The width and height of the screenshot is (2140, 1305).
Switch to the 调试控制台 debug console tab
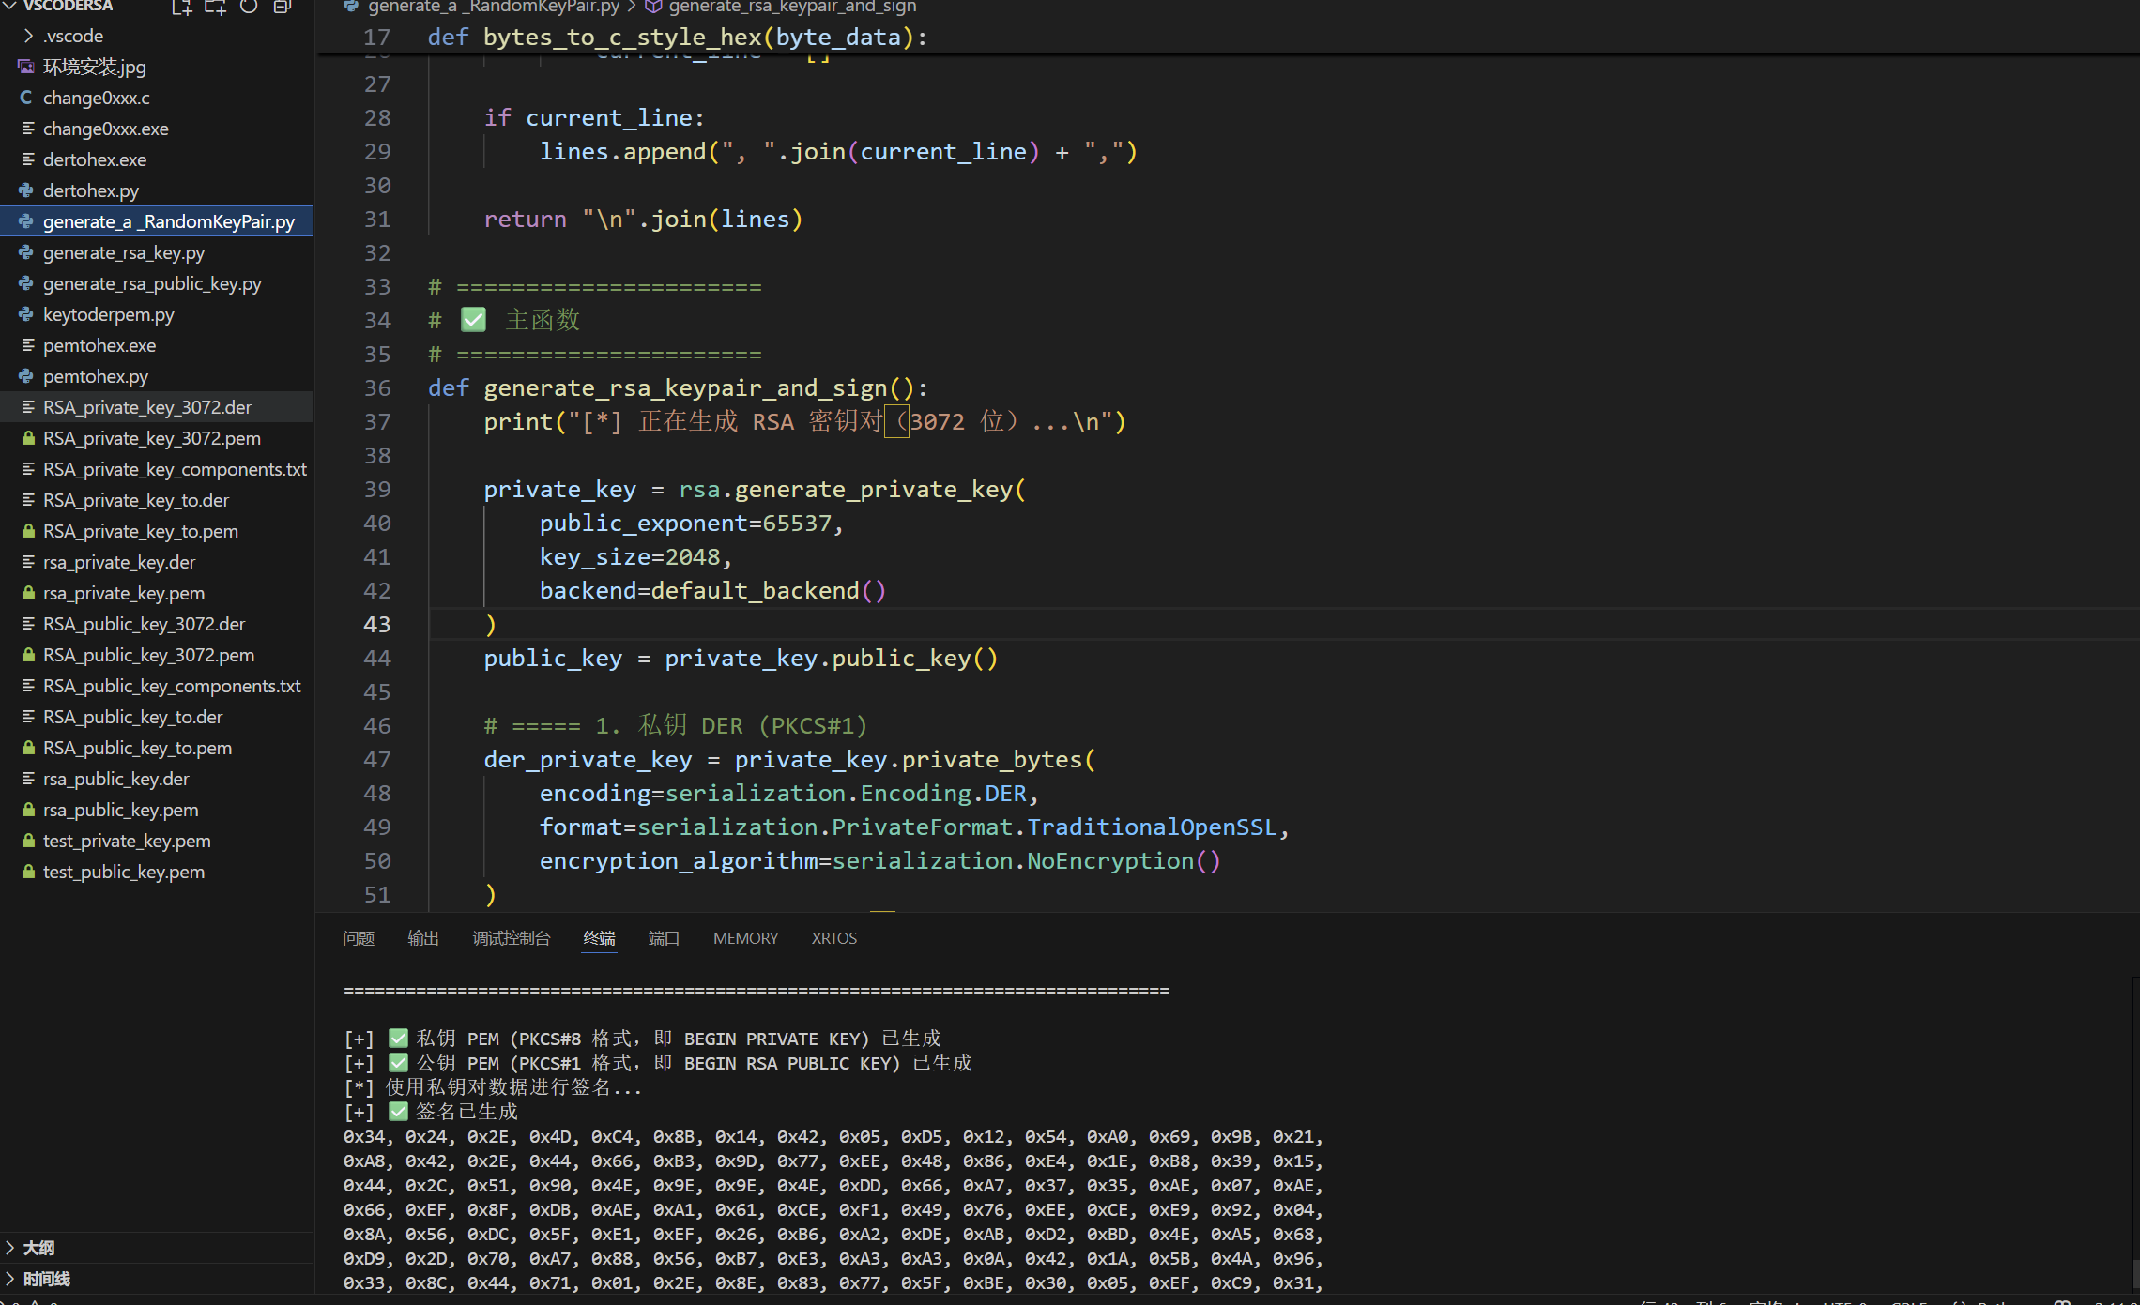[x=511, y=938]
